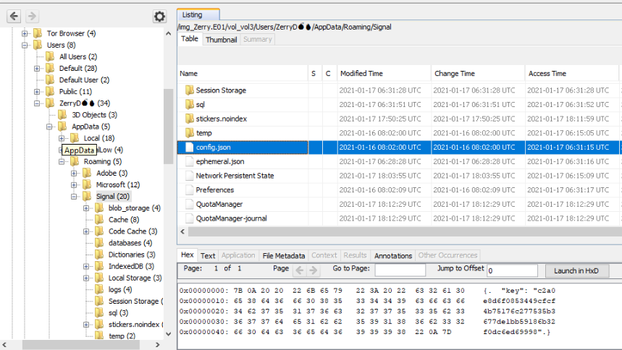622x350 pixels.
Task: Sort by the Modified Time column
Action: click(x=383, y=74)
